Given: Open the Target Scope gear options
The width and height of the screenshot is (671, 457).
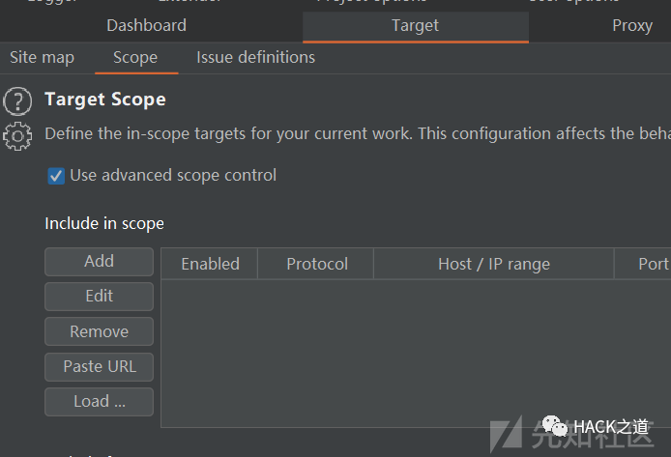Looking at the screenshot, I should [x=17, y=136].
